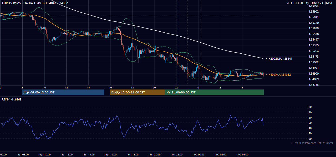This screenshot has width=336, height=157.
Task: Click hour tick 20 below the price chart
Action: [x=154, y=88]
